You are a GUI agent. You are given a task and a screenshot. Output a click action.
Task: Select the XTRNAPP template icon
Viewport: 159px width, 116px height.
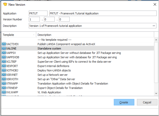(x=4, y=84)
